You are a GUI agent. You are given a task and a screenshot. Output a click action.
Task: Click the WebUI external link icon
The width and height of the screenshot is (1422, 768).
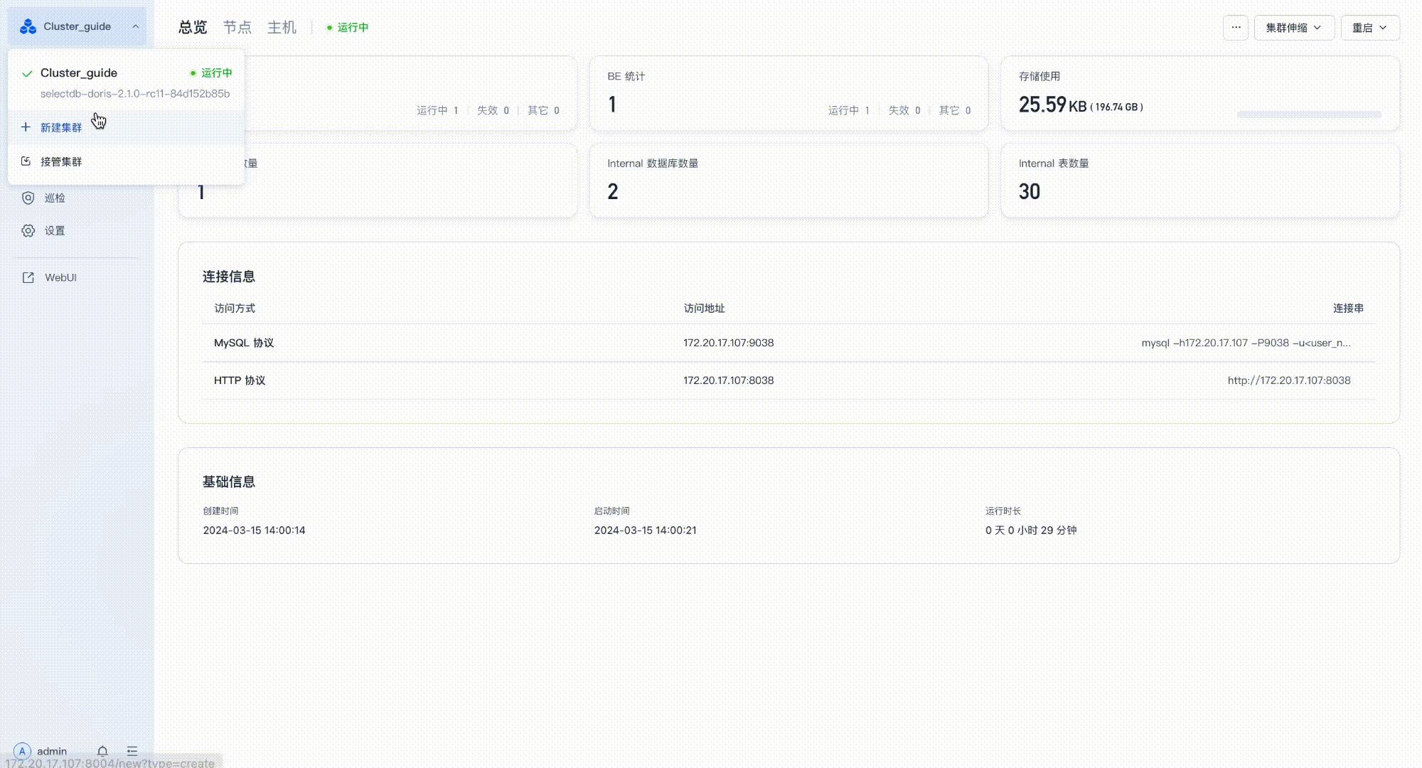pos(28,277)
